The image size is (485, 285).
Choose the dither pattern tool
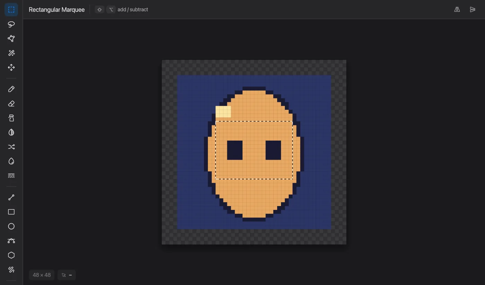[11, 176]
